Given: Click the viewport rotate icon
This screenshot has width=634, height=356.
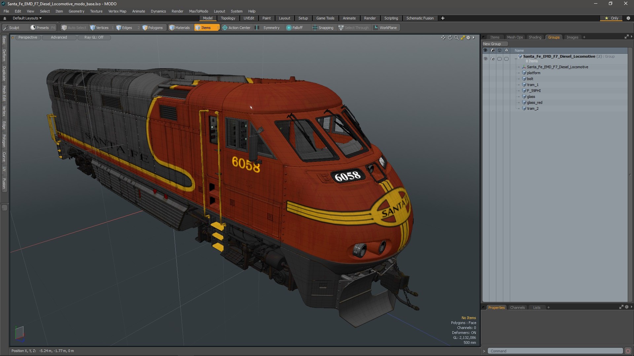Looking at the screenshot, I should 450,38.
